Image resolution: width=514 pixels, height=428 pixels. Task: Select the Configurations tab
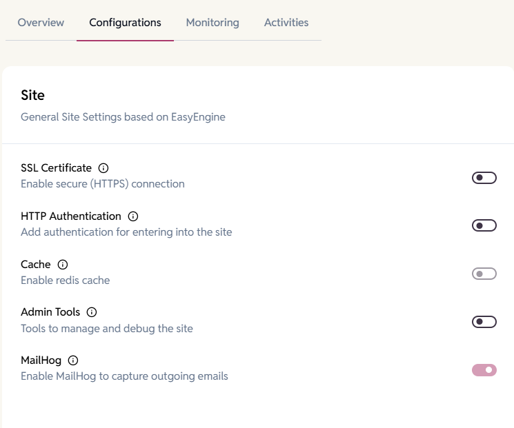pyautogui.click(x=125, y=23)
